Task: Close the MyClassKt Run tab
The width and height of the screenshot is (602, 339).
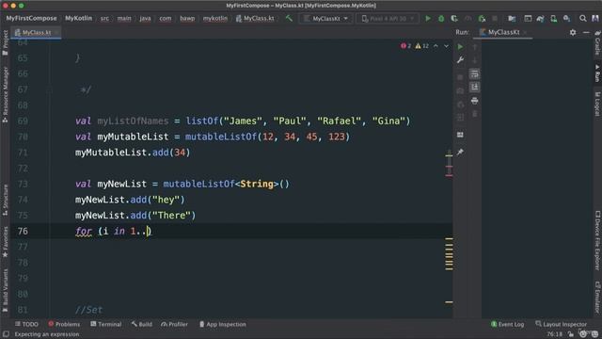Action: click(x=525, y=33)
